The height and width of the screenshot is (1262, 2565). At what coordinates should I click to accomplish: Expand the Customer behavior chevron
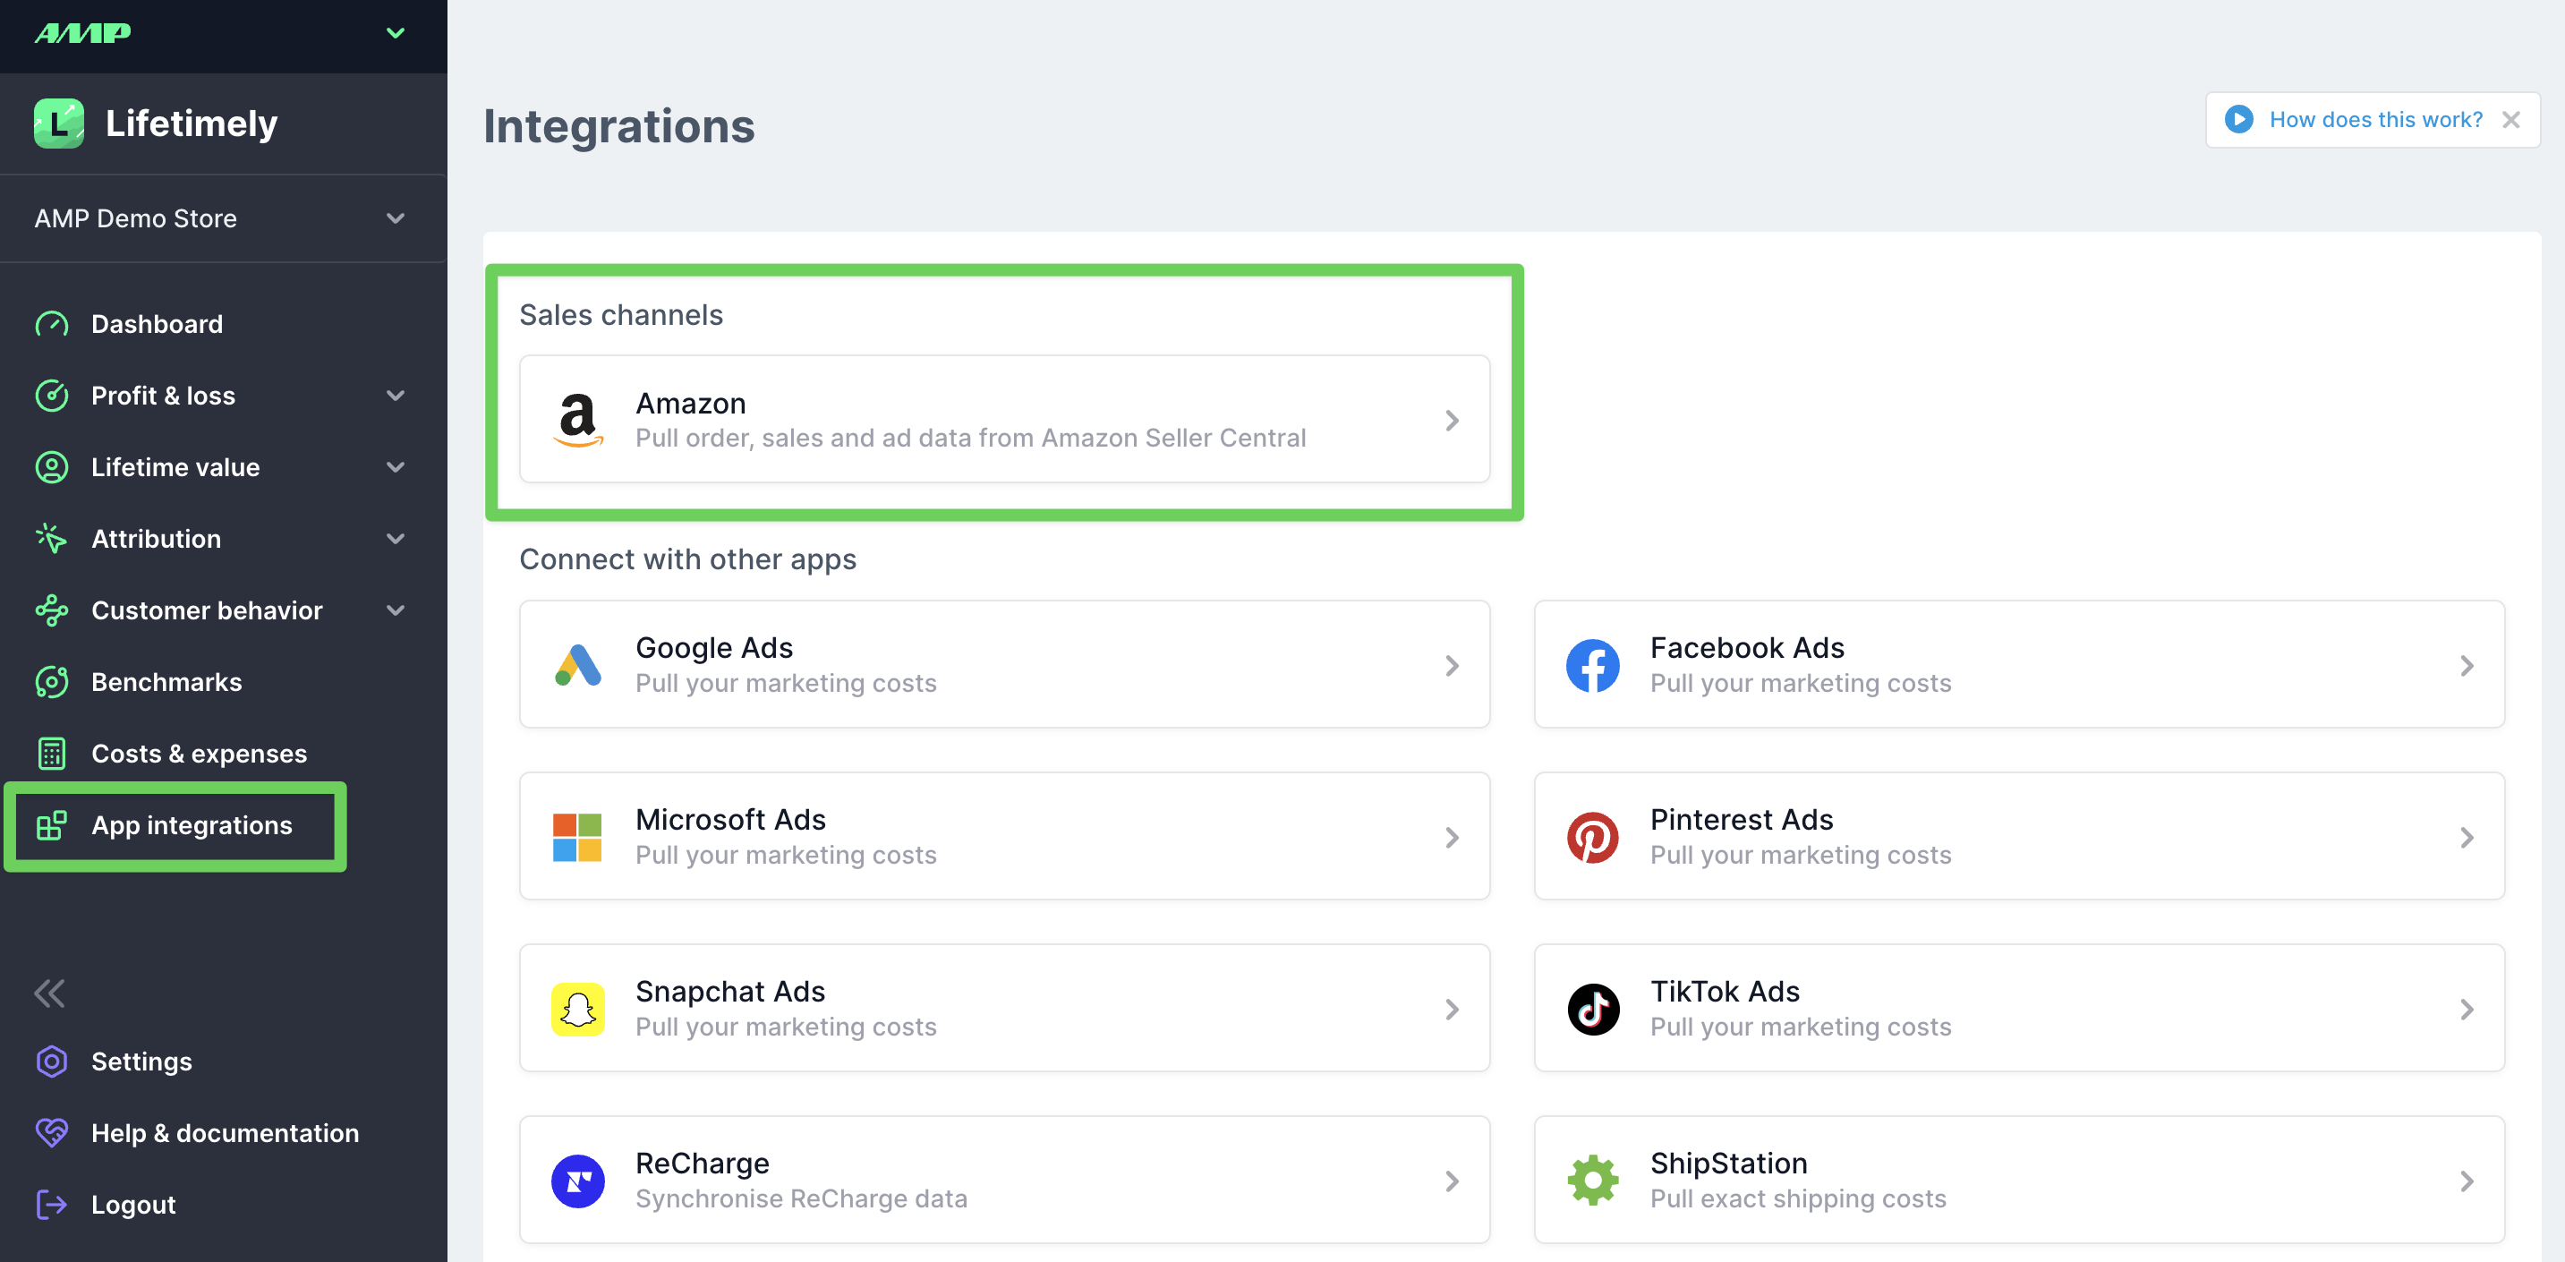(x=396, y=610)
